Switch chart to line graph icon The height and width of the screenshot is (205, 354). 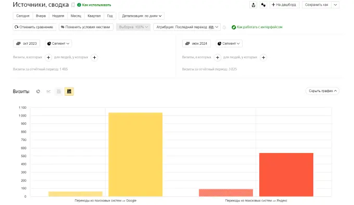point(48,92)
